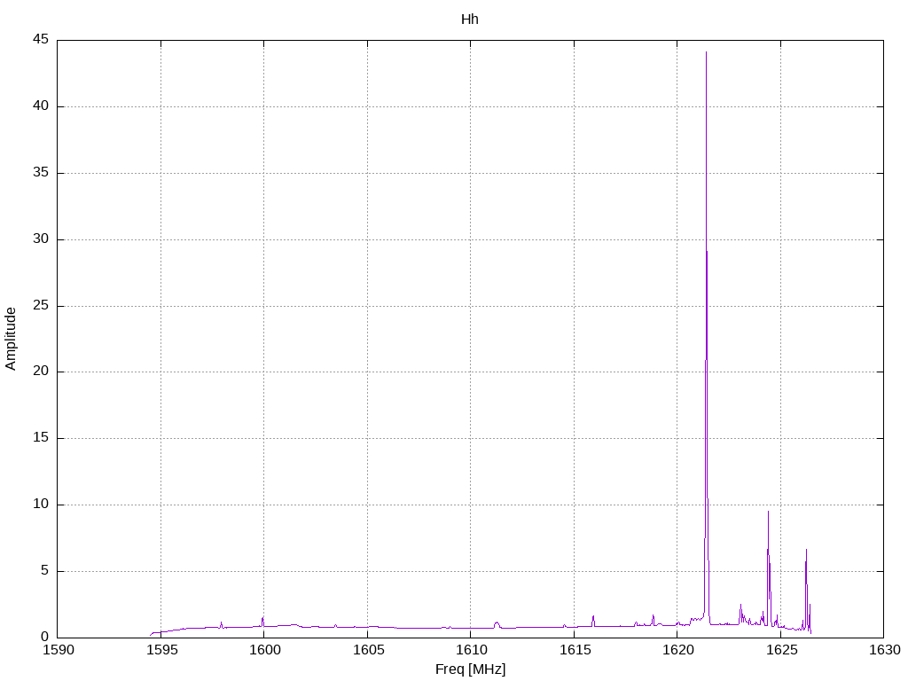Click the 1615 x-axis tick label

pyautogui.click(x=575, y=650)
